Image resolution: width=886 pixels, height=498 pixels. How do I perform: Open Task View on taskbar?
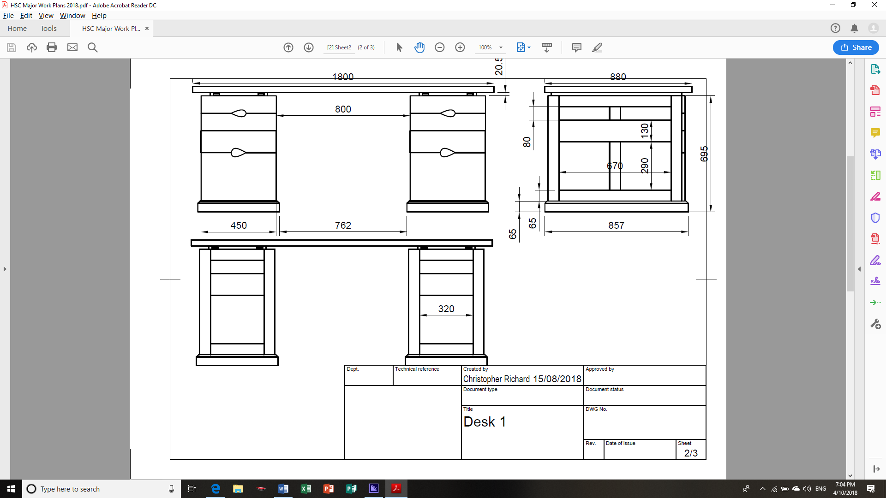pos(192,489)
